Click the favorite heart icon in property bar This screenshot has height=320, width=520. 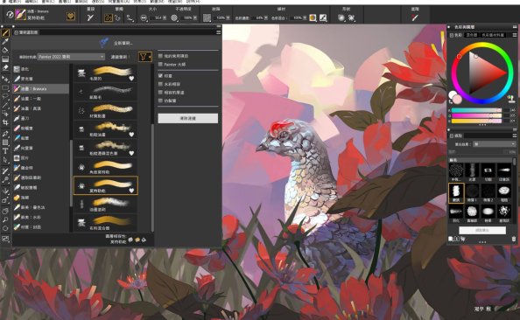pos(71,16)
